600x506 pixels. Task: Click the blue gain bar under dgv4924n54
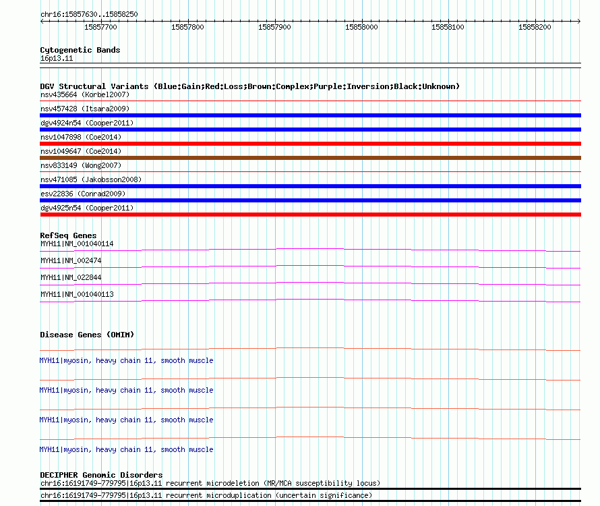310,130
